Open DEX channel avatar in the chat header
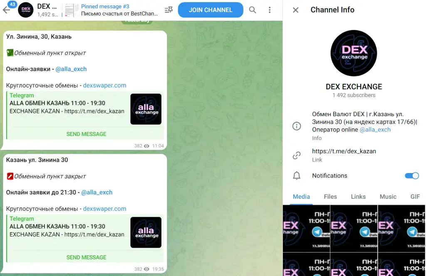The image size is (426, 276). [x=26, y=10]
